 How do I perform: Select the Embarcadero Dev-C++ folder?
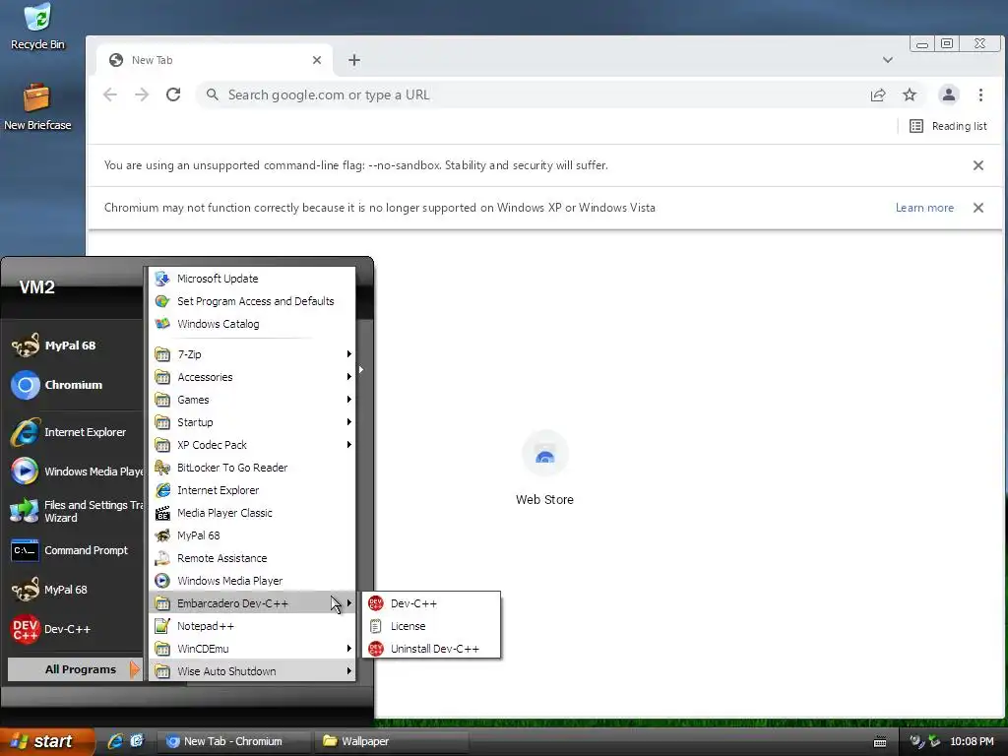pyautogui.click(x=253, y=603)
